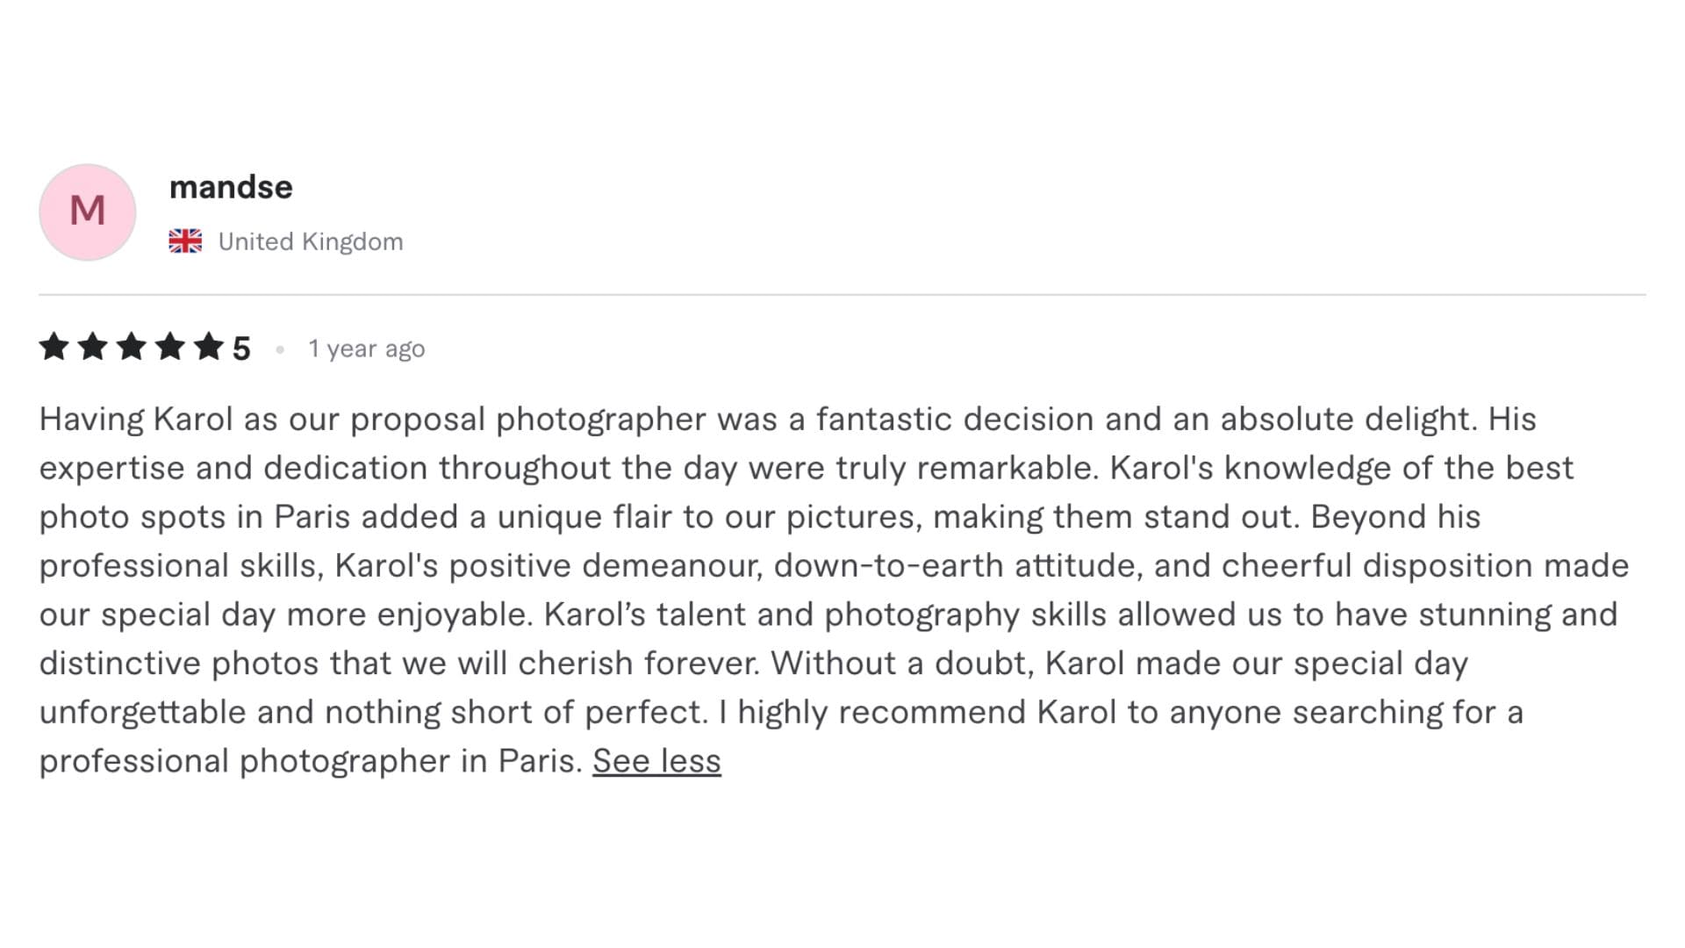The image size is (1685, 948).
Task: Click the fourth rating star
Action: coord(170,347)
